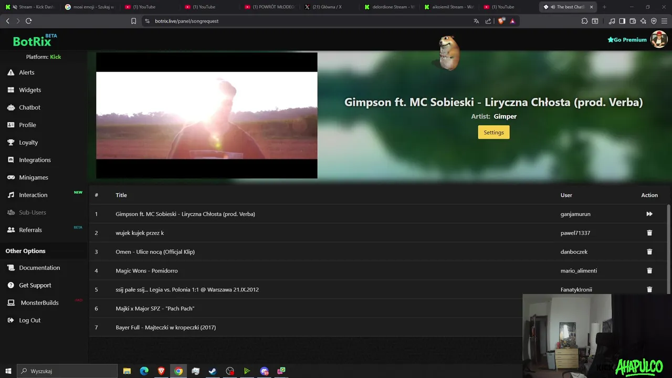Click the page scrollbar of the song list
The height and width of the screenshot is (378, 672).
[668, 249]
